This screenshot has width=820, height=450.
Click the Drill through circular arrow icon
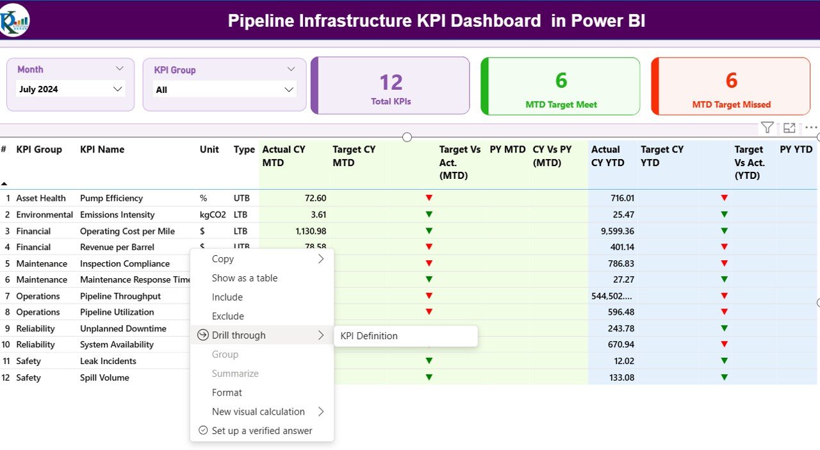tap(202, 335)
